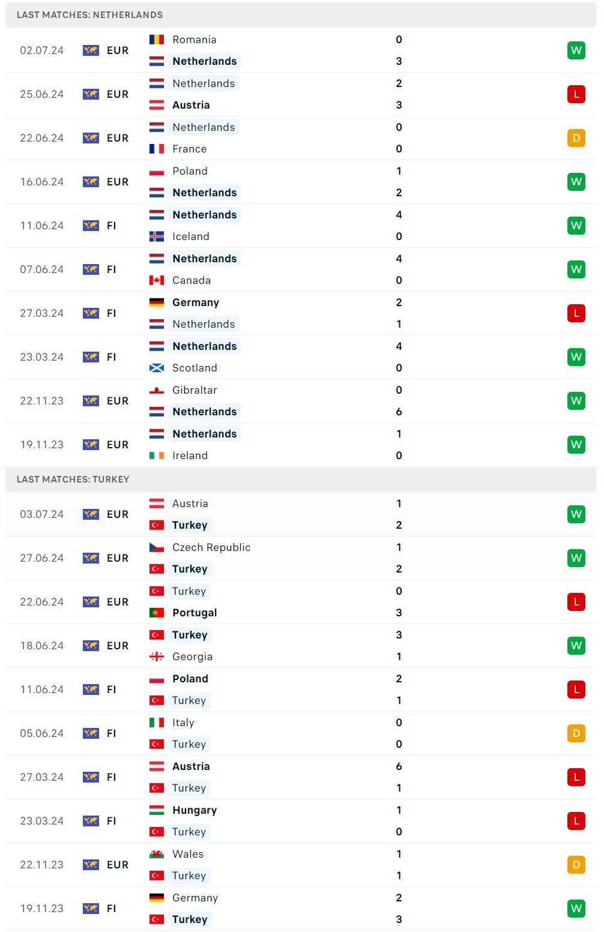Click the Iceland flag icon

pos(156,236)
